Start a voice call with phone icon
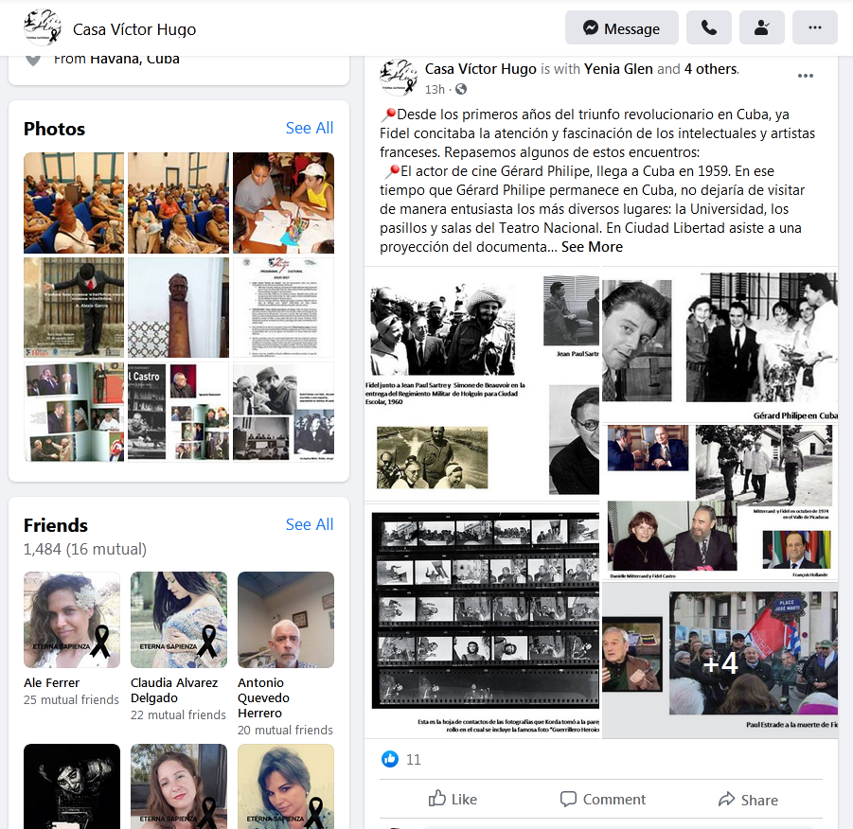The height and width of the screenshot is (829, 853). pos(709,27)
